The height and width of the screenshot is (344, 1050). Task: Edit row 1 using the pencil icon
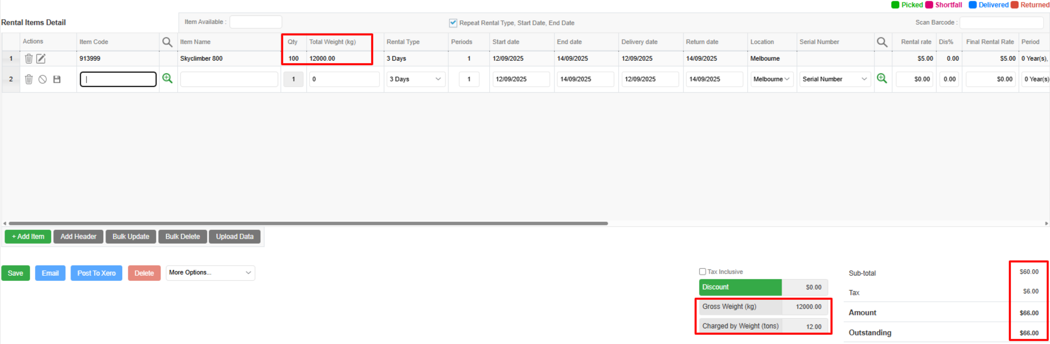(x=41, y=58)
